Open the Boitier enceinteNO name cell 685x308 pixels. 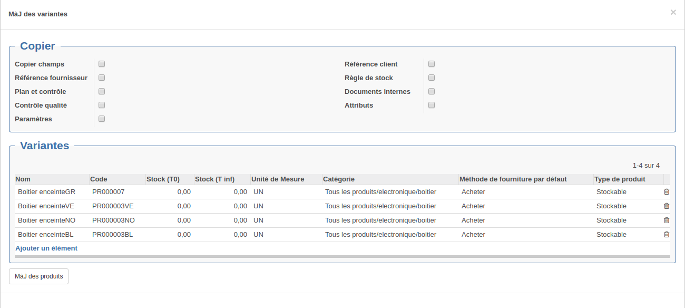tap(52, 220)
